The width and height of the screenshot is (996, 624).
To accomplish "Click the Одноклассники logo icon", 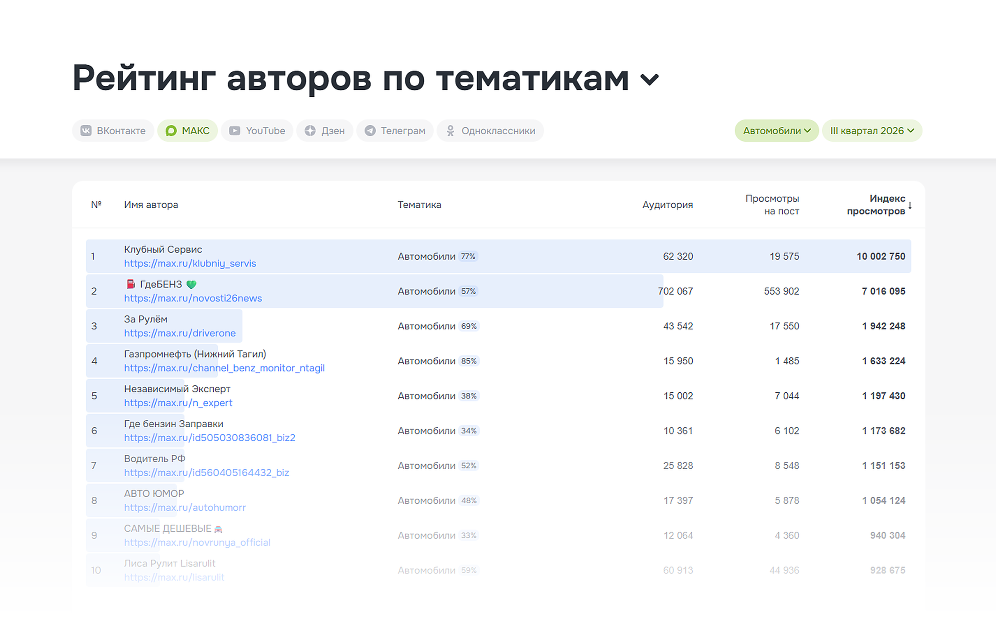I will pos(450,131).
